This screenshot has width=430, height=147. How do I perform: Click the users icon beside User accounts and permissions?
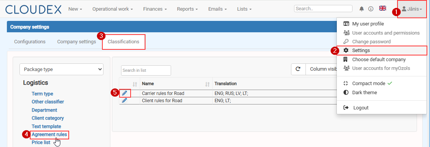[346, 33]
